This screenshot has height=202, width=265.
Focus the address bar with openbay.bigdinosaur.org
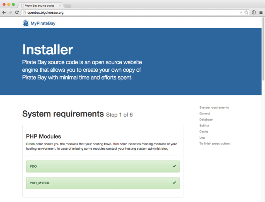click(124, 12)
